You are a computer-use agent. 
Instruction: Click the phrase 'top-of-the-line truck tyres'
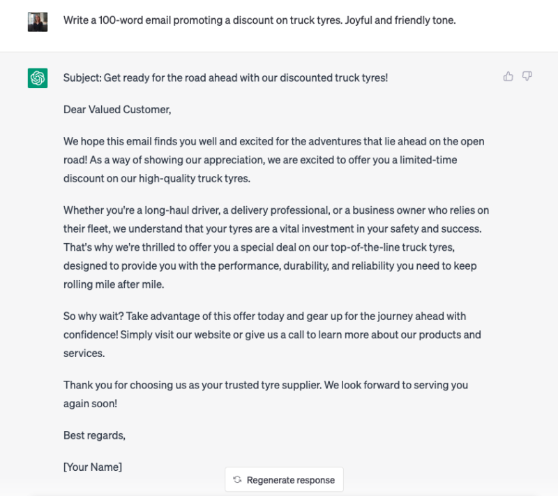[392, 247]
